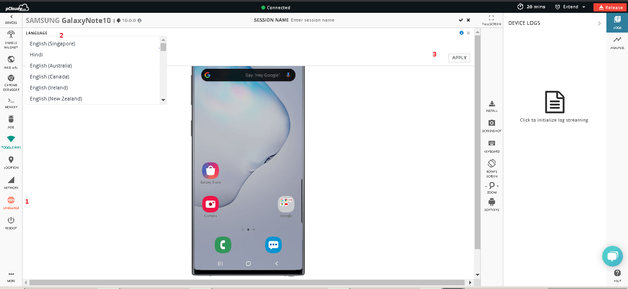The width and height of the screenshot is (628, 289).
Task: Open the Softkeys Android icon
Action: coord(492,202)
